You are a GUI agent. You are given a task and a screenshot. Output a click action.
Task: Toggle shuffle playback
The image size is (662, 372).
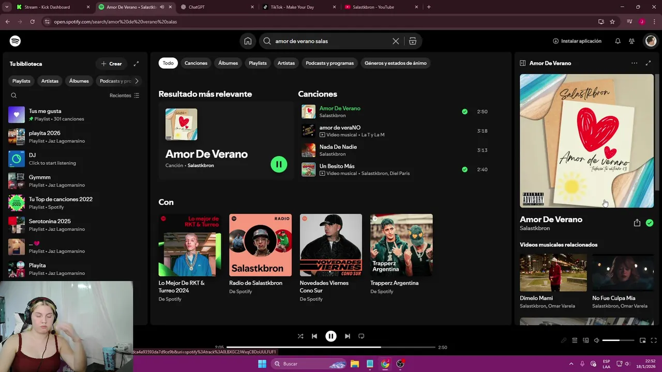300,336
